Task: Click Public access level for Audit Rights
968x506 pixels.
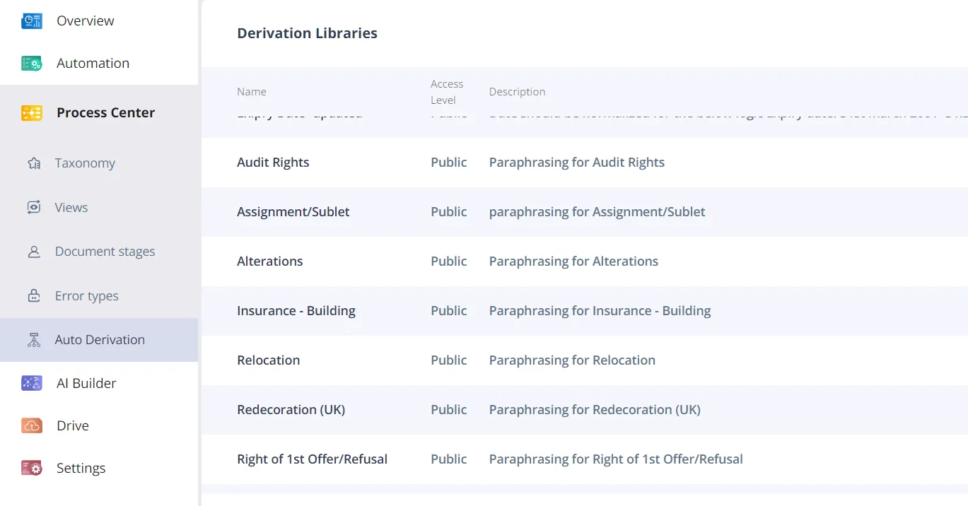Action: [x=449, y=163]
